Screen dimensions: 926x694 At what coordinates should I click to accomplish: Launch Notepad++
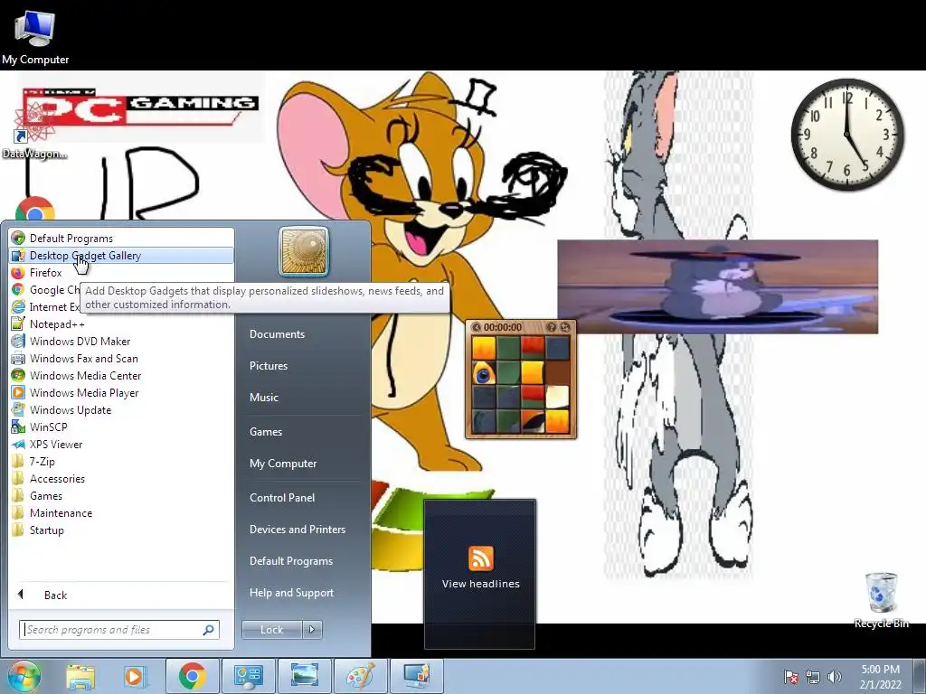click(x=121, y=324)
